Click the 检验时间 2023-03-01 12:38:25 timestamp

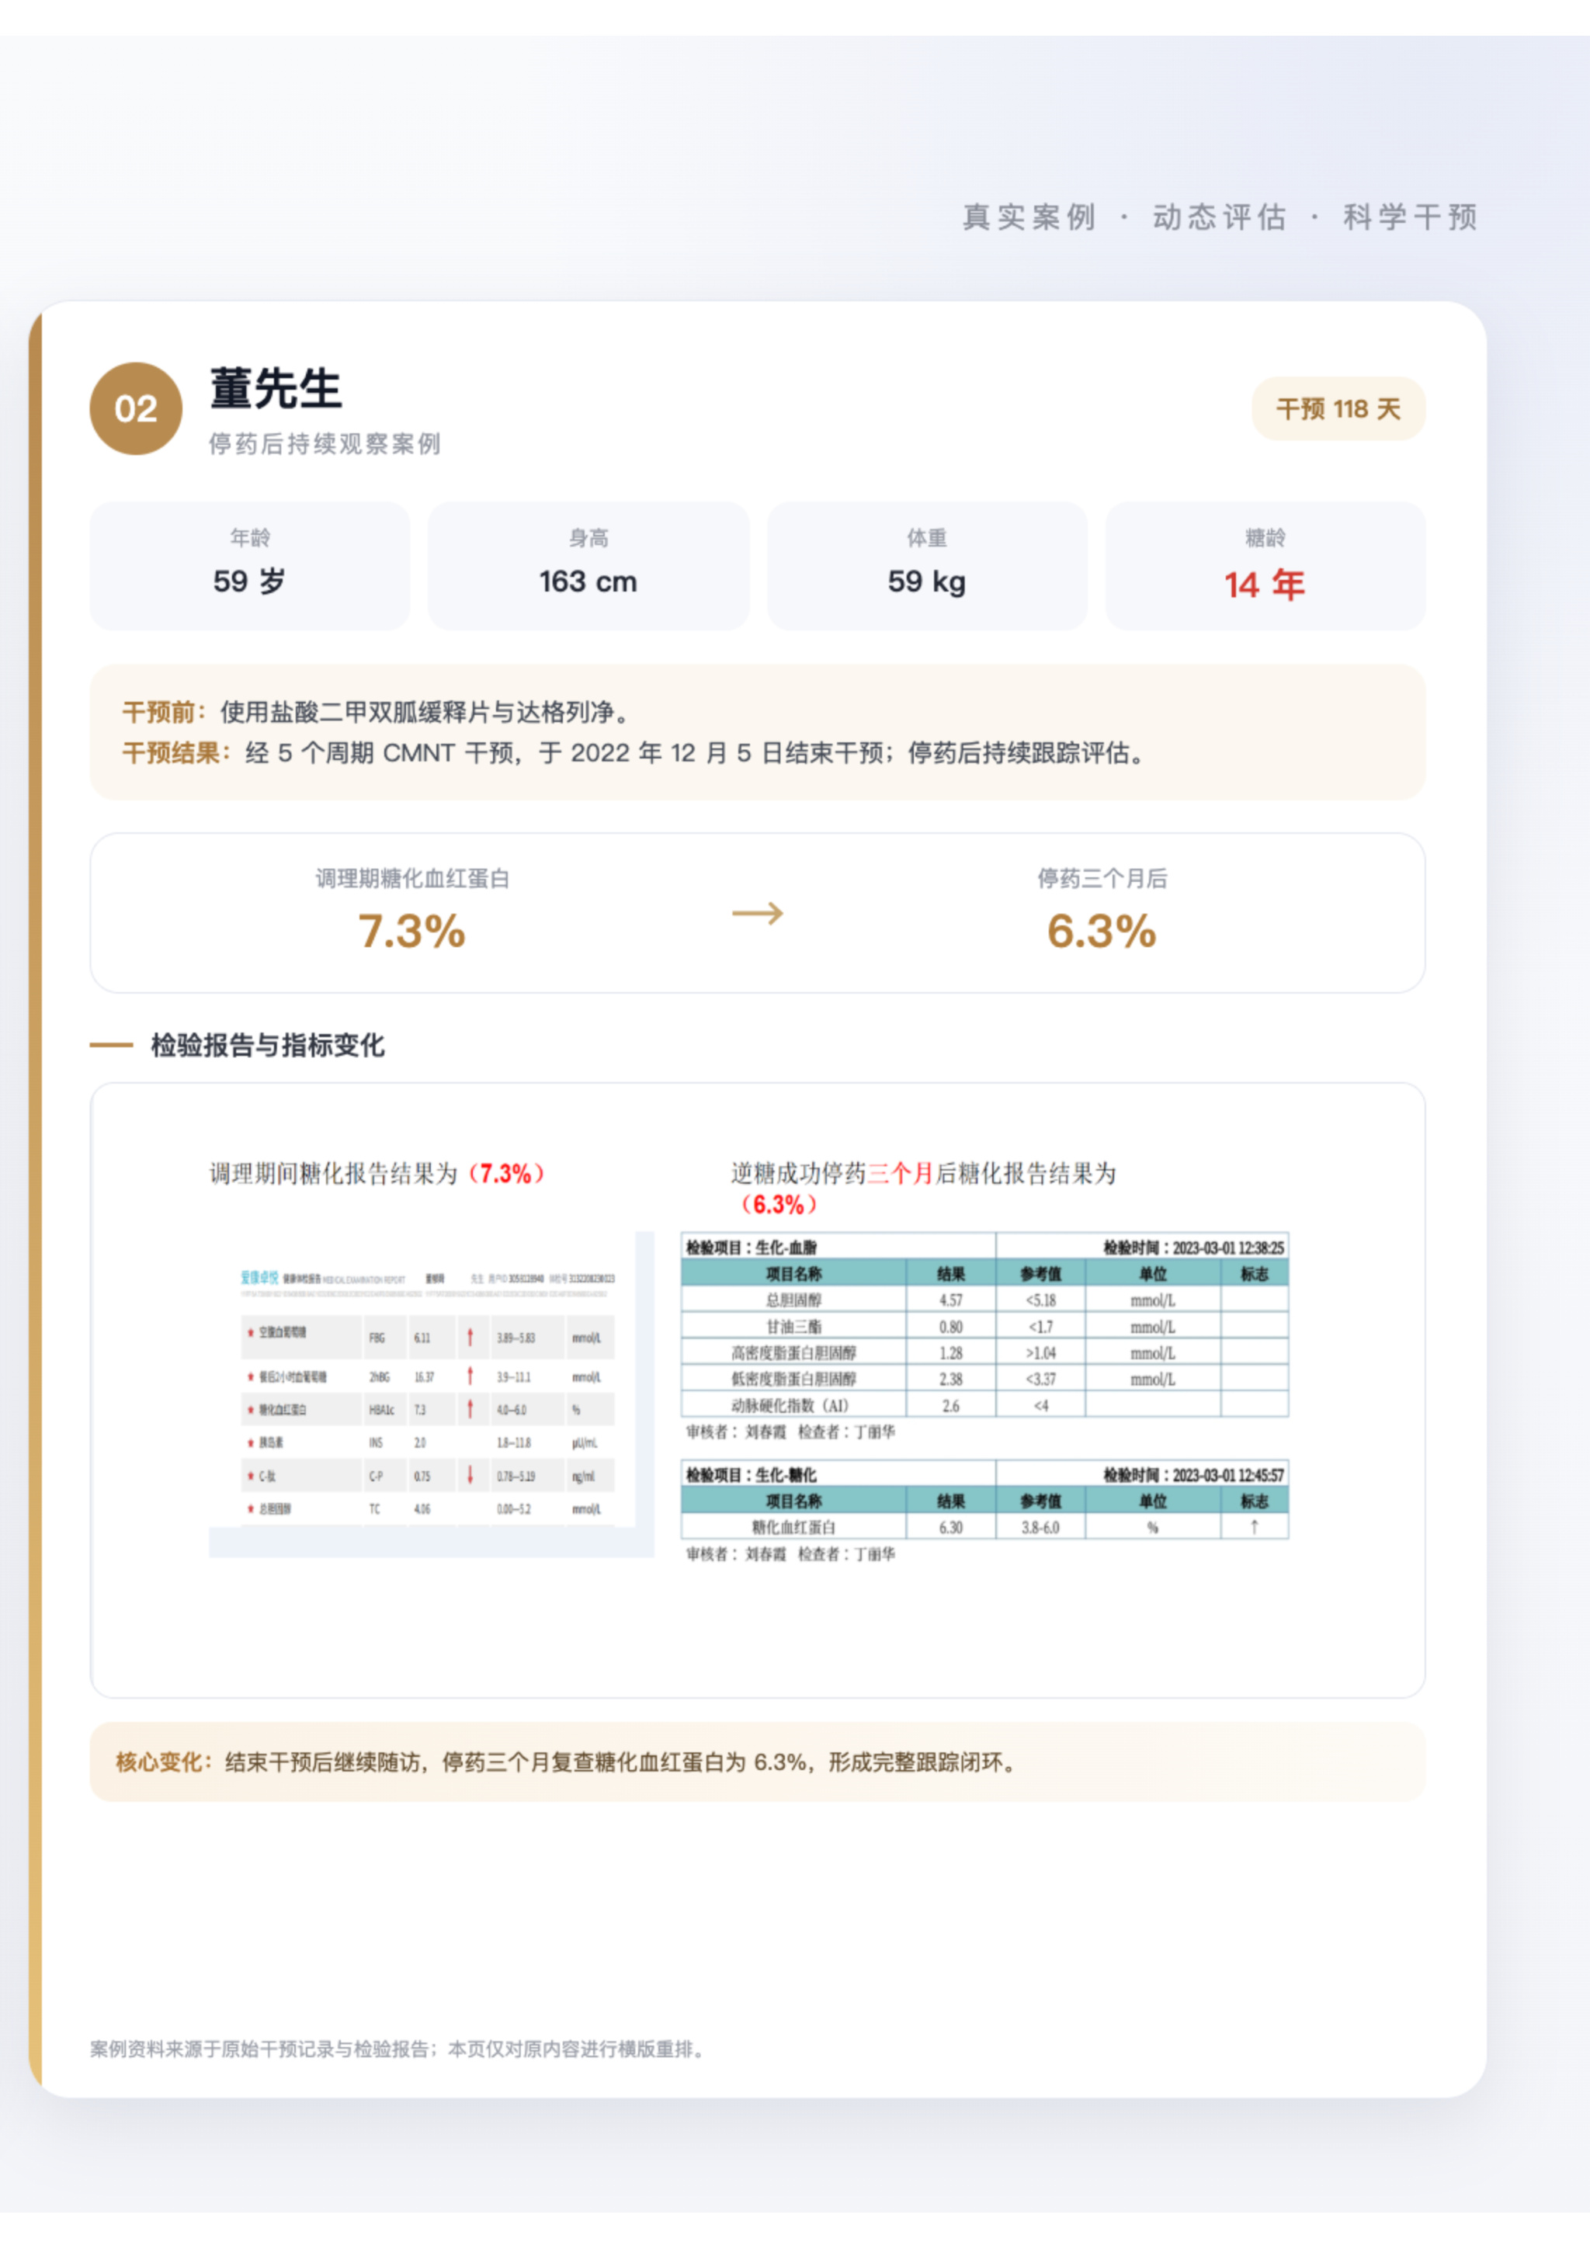tap(1193, 1247)
